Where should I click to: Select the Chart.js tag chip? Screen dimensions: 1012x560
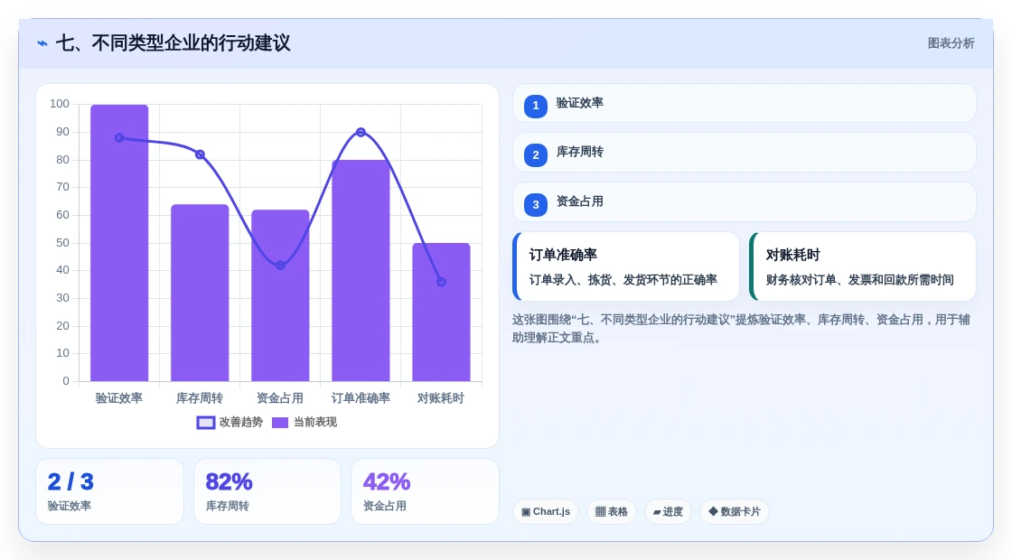546,511
